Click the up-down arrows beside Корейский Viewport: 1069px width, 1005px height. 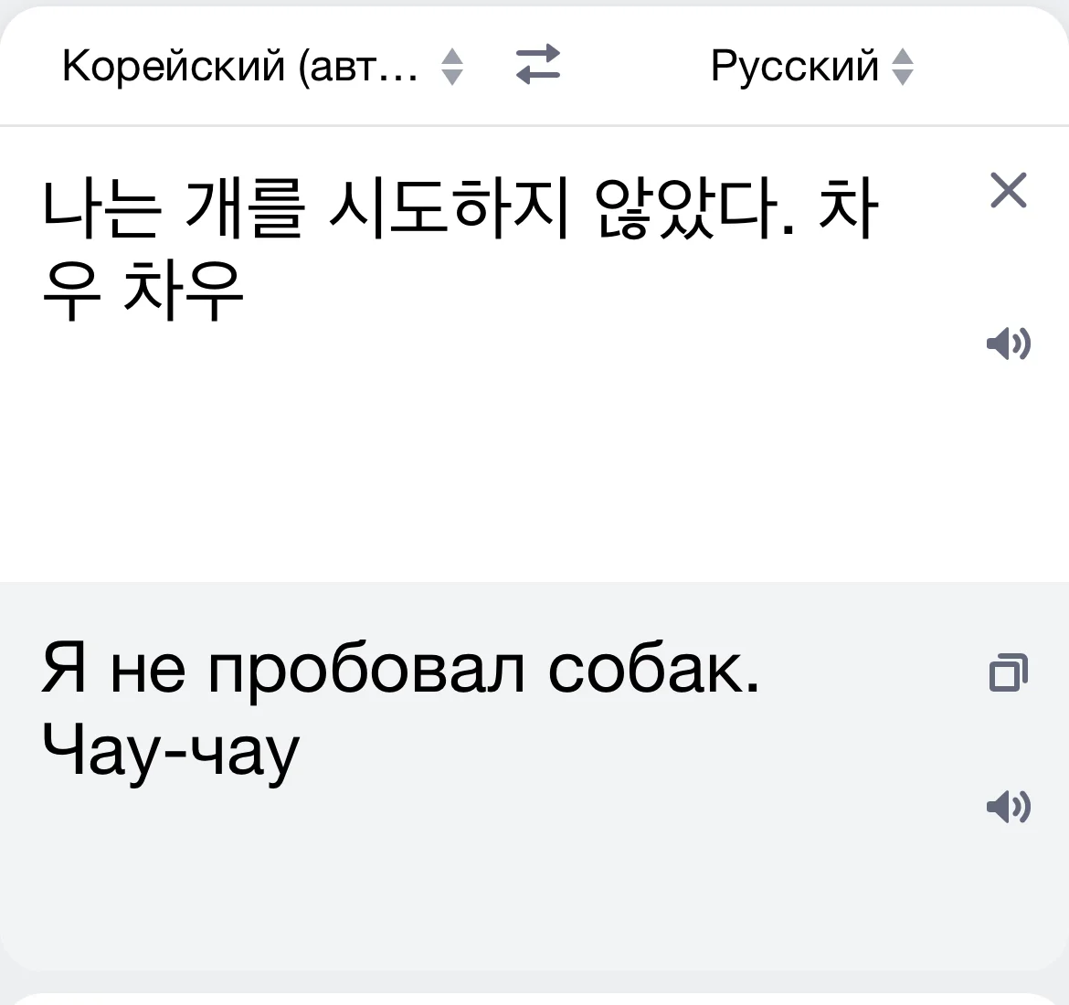coord(452,67)
